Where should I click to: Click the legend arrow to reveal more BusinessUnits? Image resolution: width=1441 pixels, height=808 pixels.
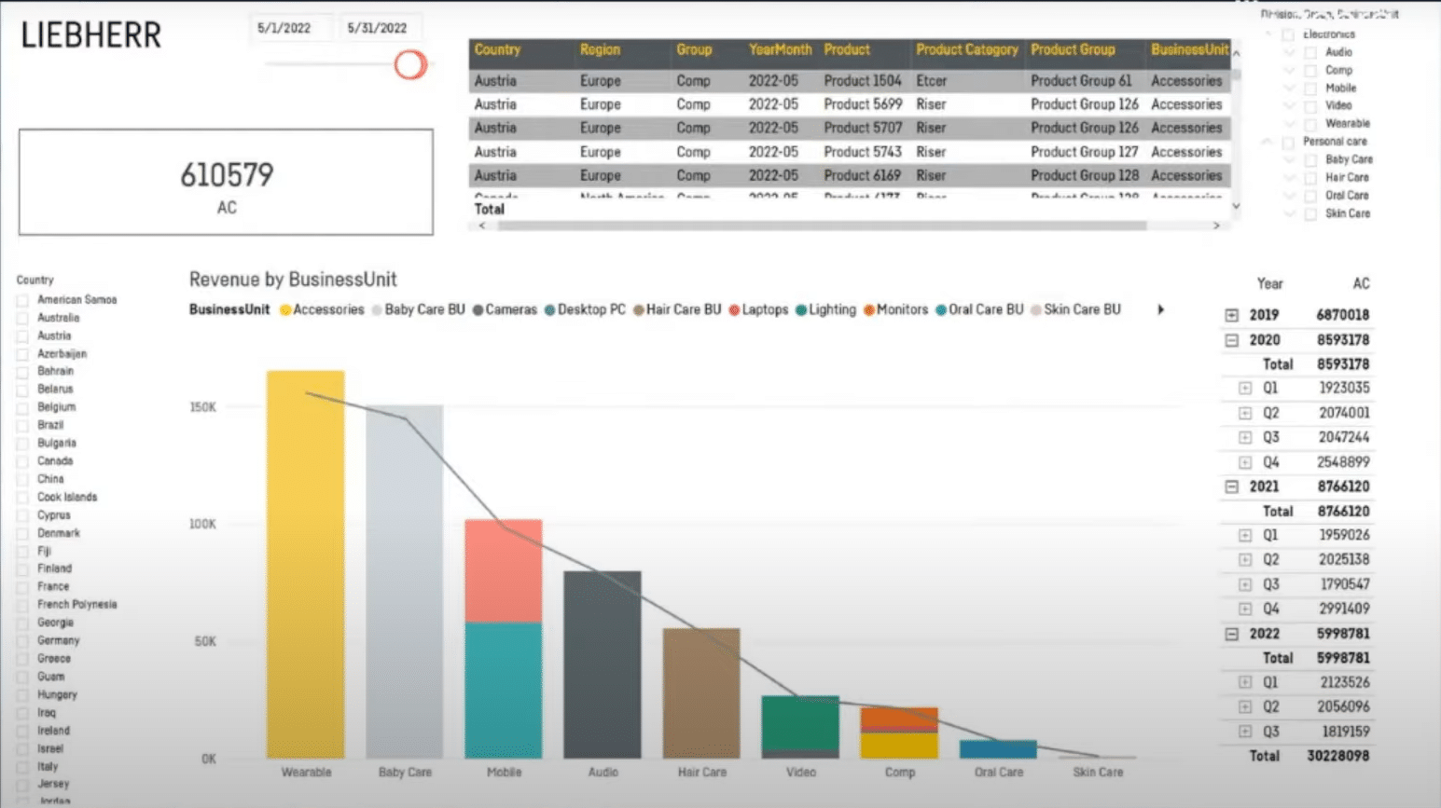click(1160, 308)
